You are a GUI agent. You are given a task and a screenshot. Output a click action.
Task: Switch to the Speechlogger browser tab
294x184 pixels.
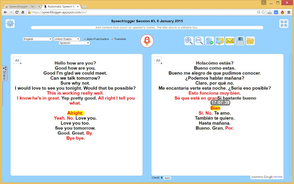point(23,6)
